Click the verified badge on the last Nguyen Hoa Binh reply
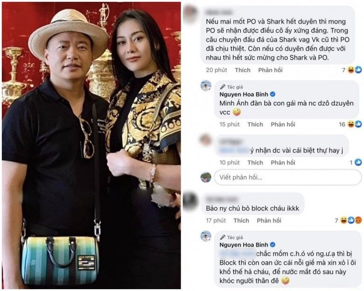Viewport: 364px width, 291px height. click(x=273, y=244)
